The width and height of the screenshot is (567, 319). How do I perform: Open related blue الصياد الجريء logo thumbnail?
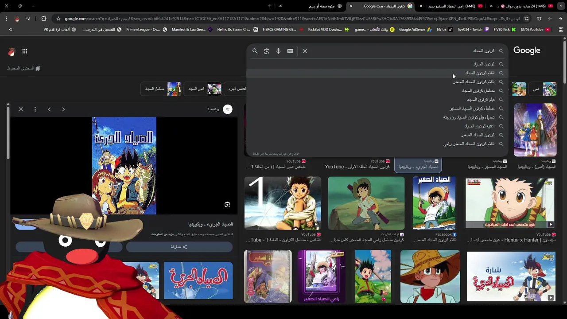(x=198, y=280)
